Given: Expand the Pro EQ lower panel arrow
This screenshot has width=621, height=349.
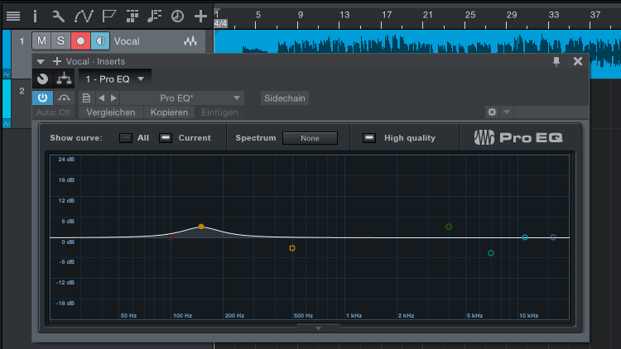Looking at the screenshot, I should (x=319, y=328).
